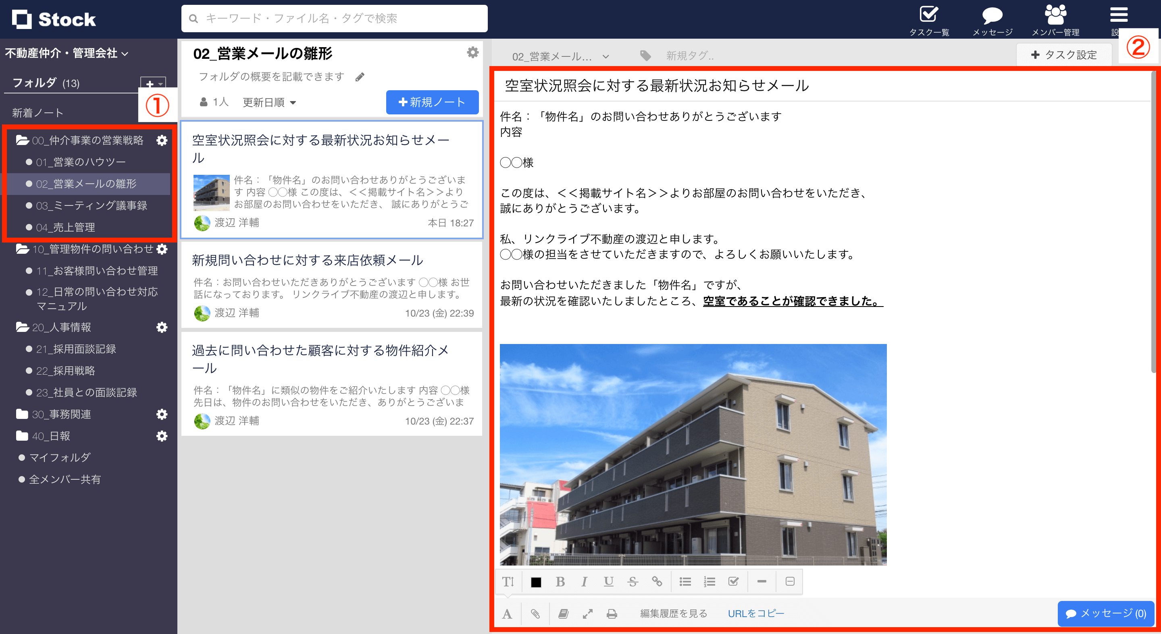1161x634 pixels.
Task: Print the note with printer icon
Action: pyautogui.click(x=612, y=614)
